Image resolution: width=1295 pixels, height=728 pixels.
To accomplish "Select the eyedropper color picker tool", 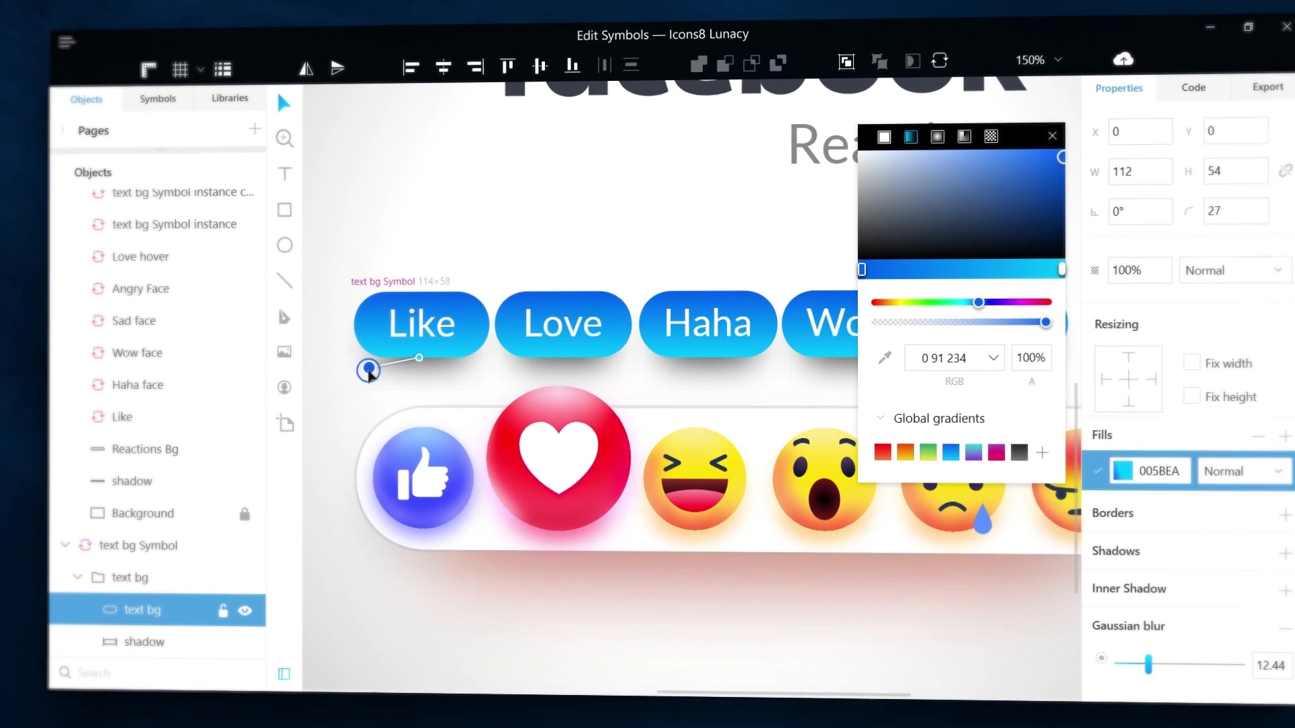I will click(x=884, y=357).
